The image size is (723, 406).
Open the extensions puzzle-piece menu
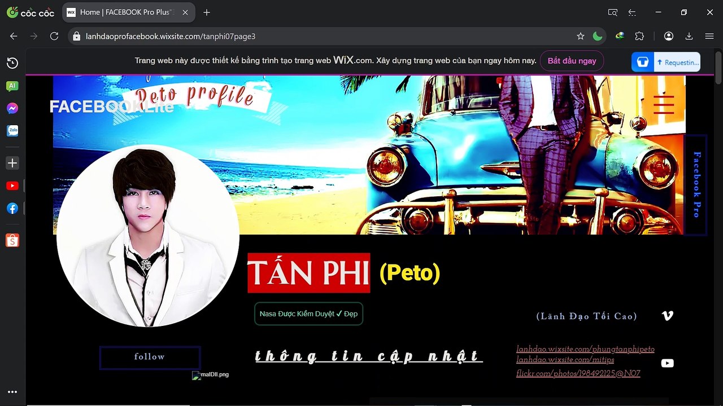639,36
